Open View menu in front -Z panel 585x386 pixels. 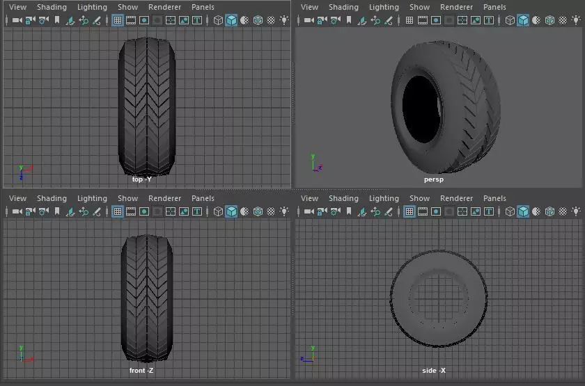tap(17, 198)
